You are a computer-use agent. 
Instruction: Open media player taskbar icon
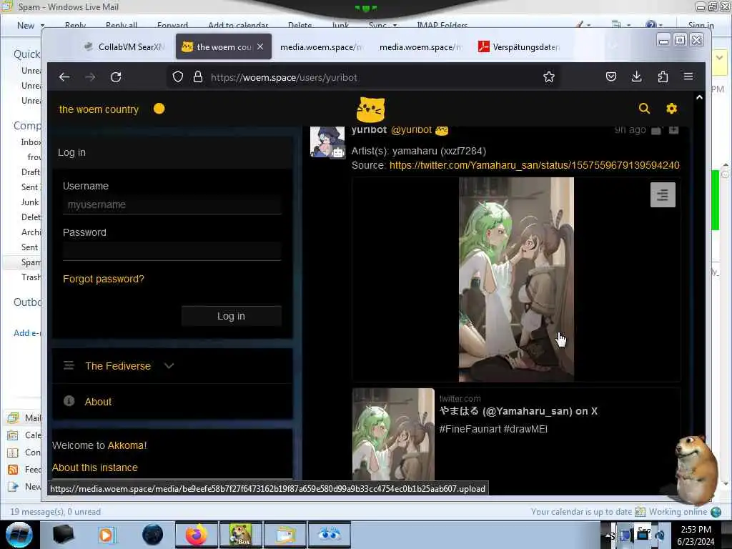click(x=107, y=535)
